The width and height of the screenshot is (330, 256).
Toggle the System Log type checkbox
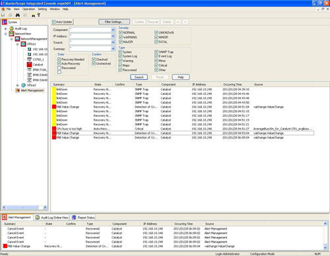pyautogui.click(x=120, y=56)
